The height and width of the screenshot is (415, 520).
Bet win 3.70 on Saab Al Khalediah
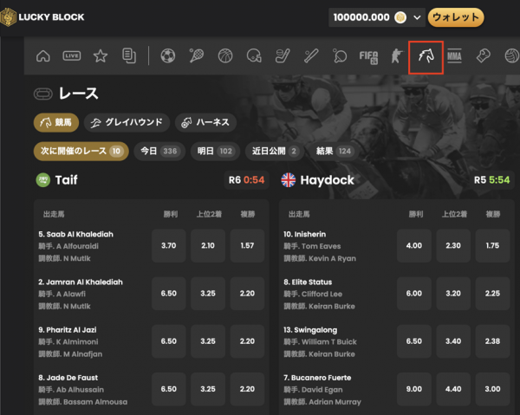tap(168, 245)
